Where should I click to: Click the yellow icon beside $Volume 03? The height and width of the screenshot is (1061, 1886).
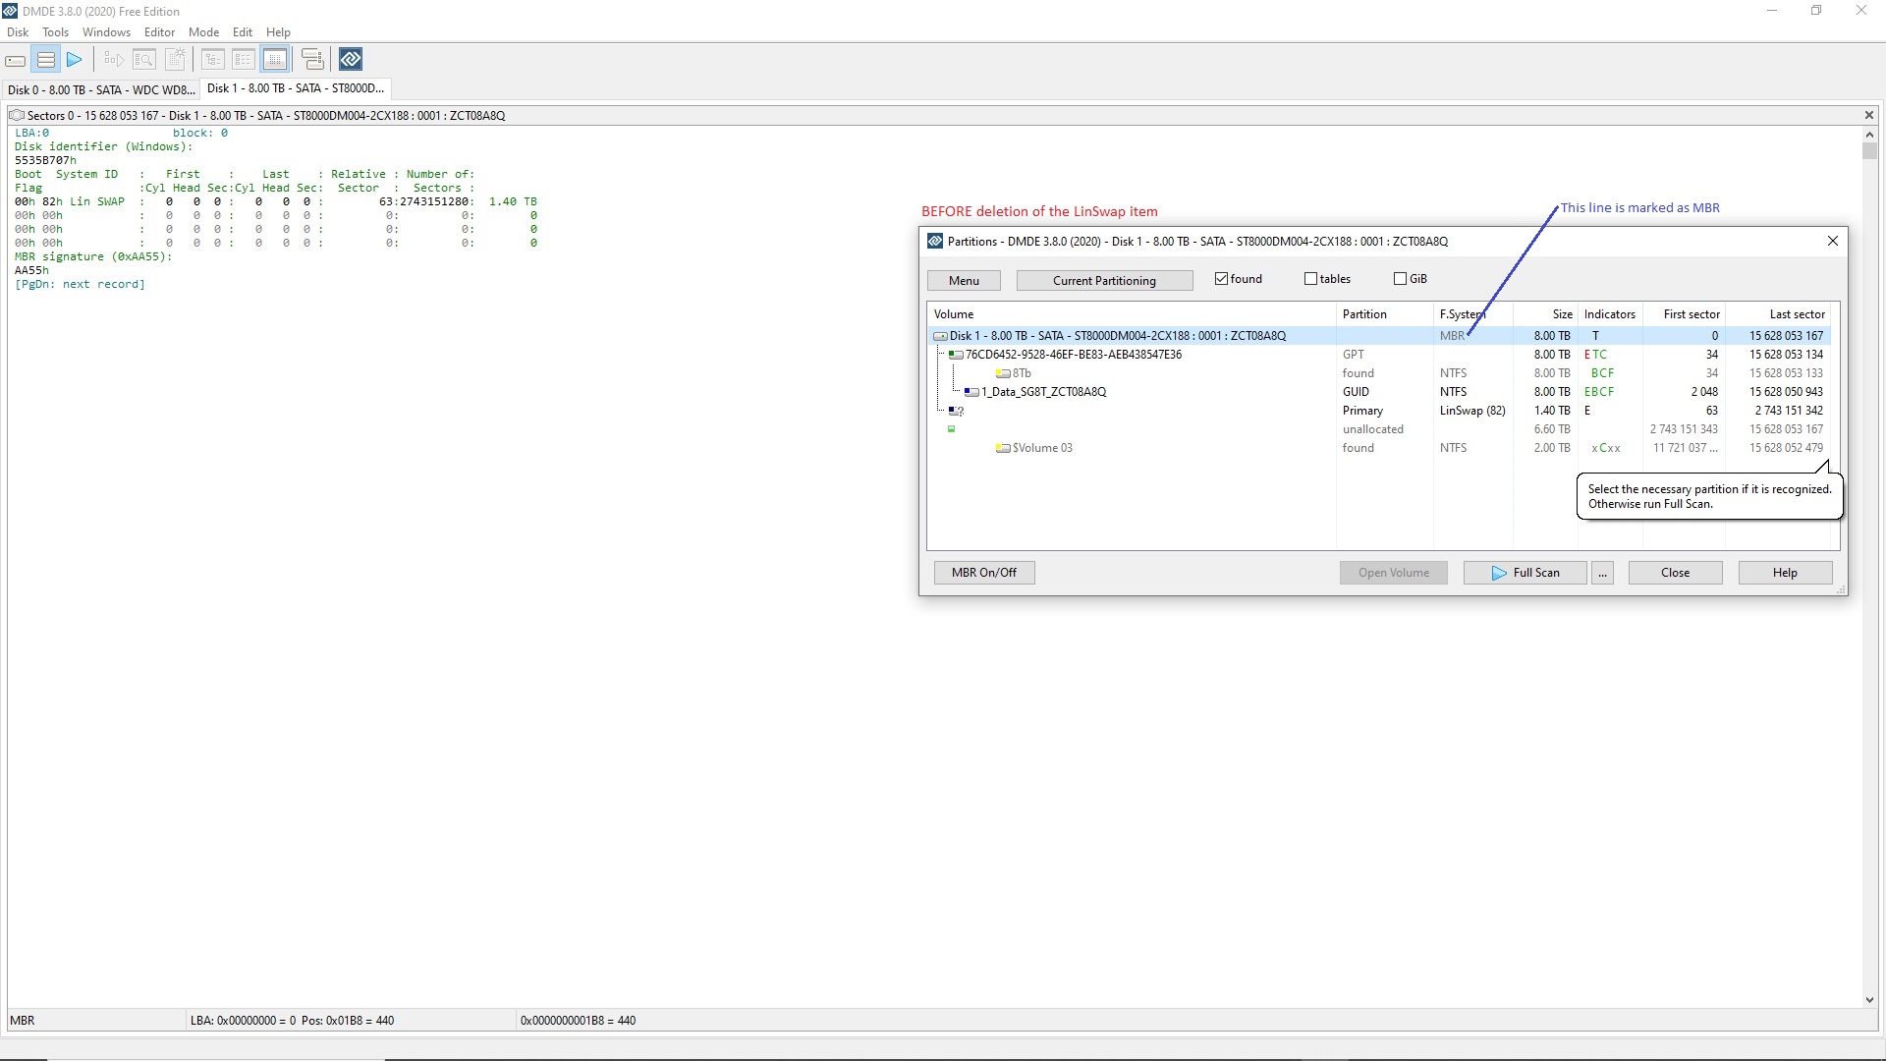point(1003,448)
